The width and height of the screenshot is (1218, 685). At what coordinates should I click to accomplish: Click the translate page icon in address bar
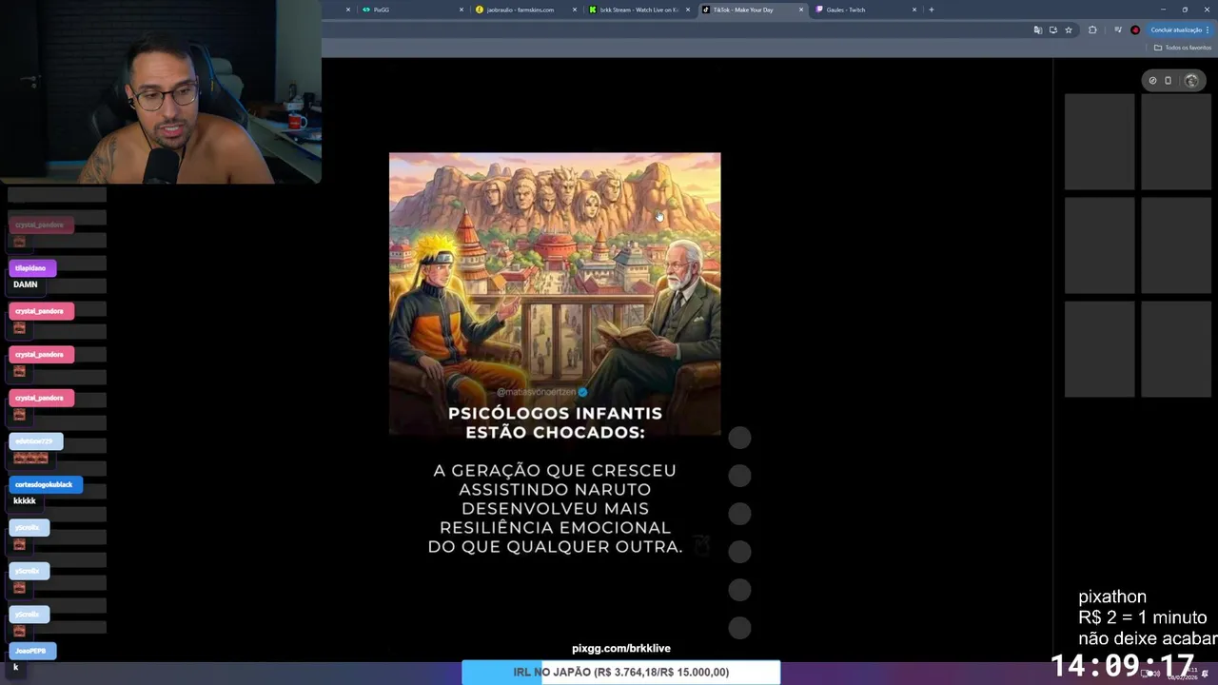pos(1037,29)
